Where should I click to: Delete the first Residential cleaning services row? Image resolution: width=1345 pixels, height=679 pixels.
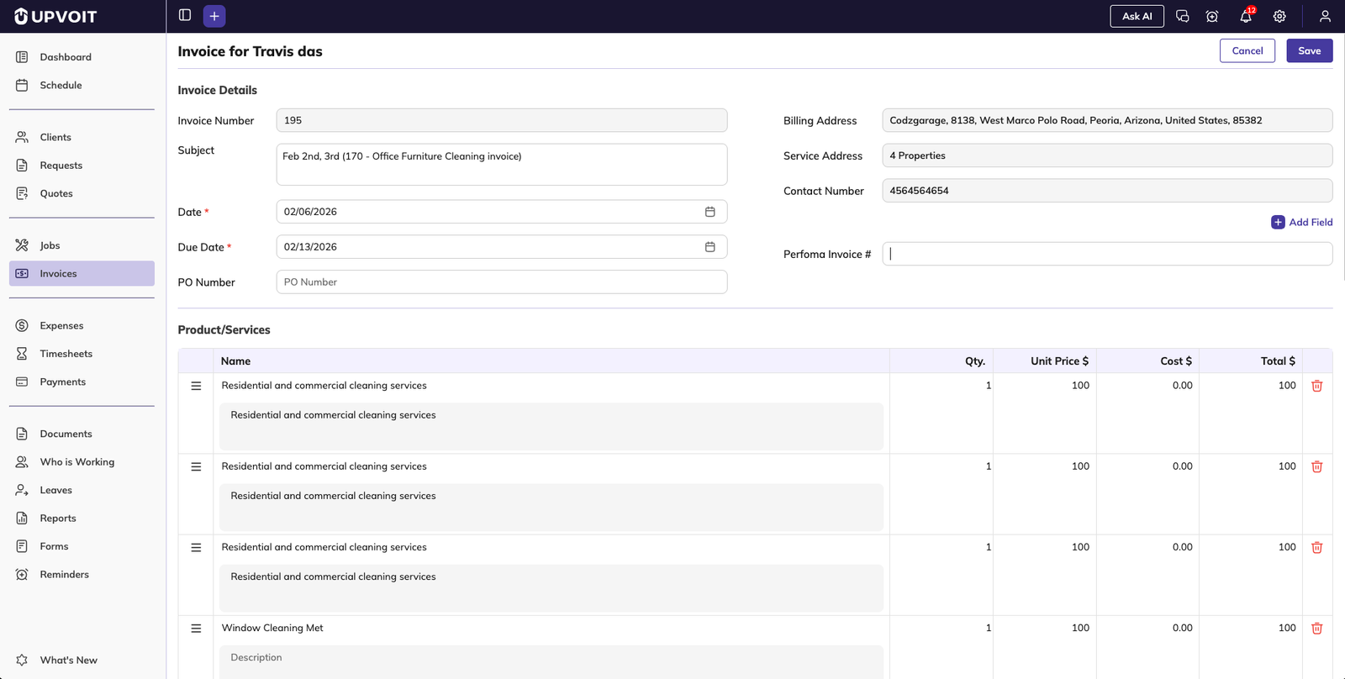pos(1317,386)
